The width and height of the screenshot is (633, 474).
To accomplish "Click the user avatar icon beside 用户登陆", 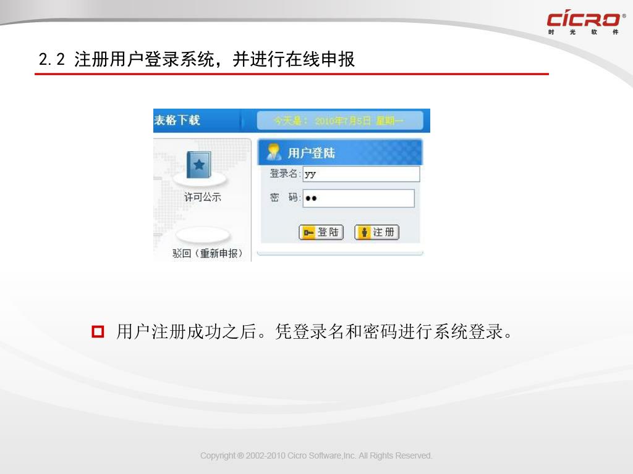I will (x=274, y=152).
